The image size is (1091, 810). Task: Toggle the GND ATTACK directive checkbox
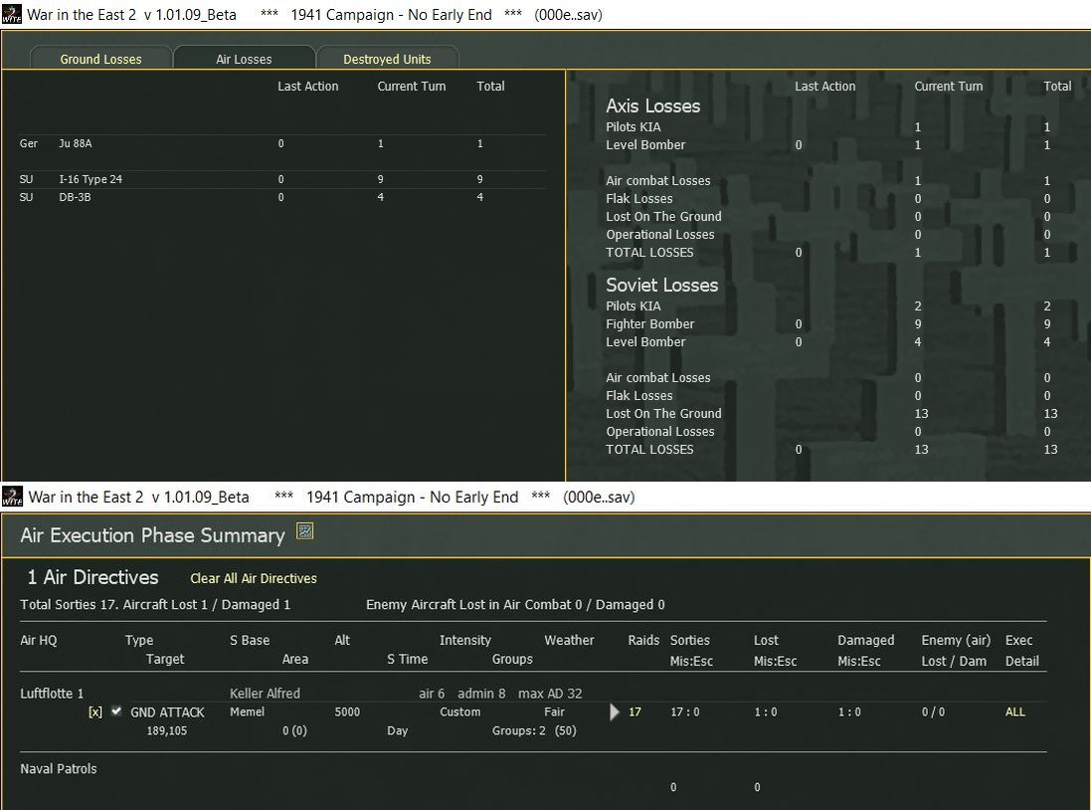tap(116, 711)
